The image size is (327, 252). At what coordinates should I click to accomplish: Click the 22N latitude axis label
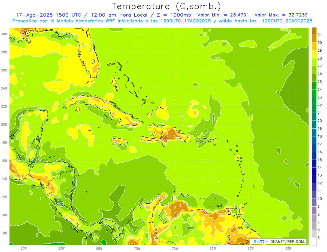(4, 106)
